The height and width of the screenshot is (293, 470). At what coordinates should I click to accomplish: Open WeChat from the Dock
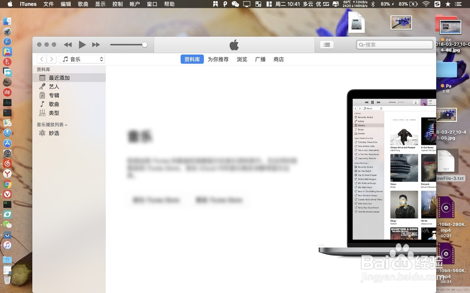point(7,225)
